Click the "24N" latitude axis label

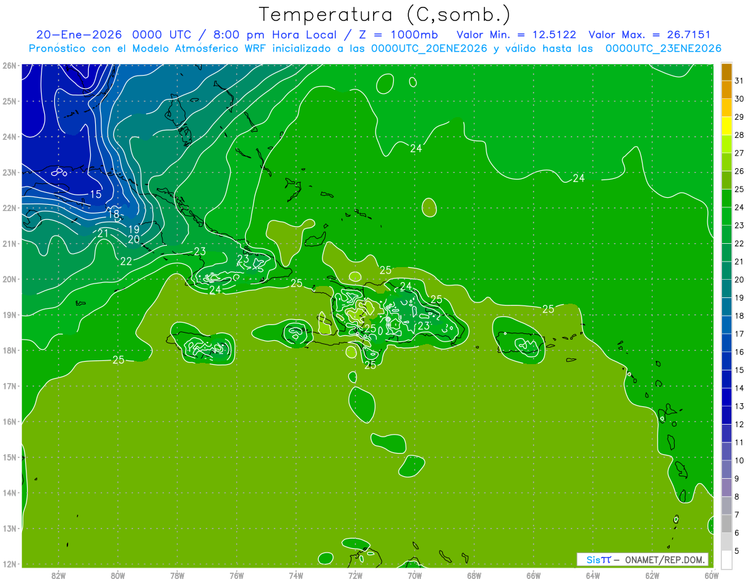[x=9, y=137]
